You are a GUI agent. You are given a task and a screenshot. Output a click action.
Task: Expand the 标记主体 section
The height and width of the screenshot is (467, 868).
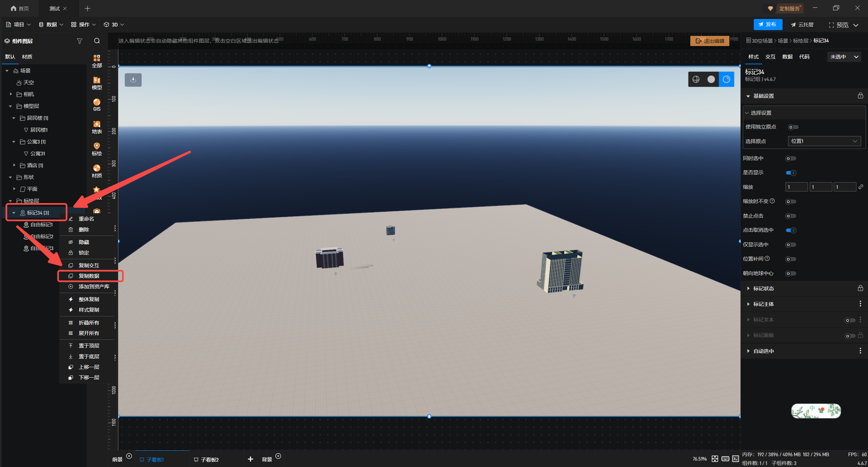coord(763,304)
